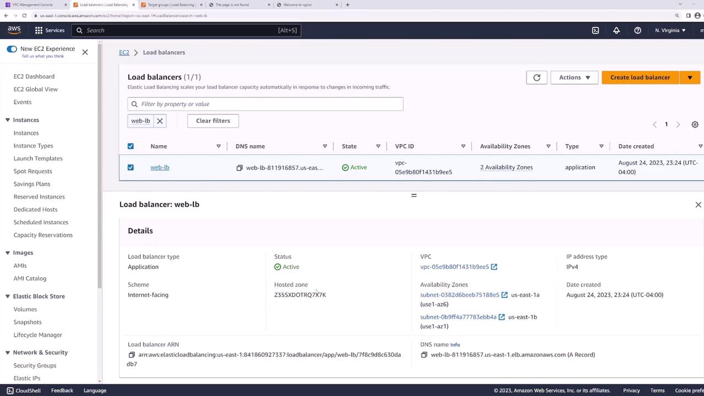704x396 pixels.
Task: Open a new browser tab
Action: tap(347, 5)
